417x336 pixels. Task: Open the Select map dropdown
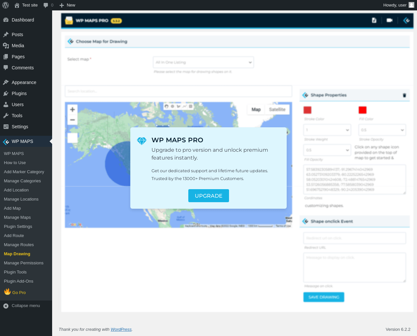(203, 62)
